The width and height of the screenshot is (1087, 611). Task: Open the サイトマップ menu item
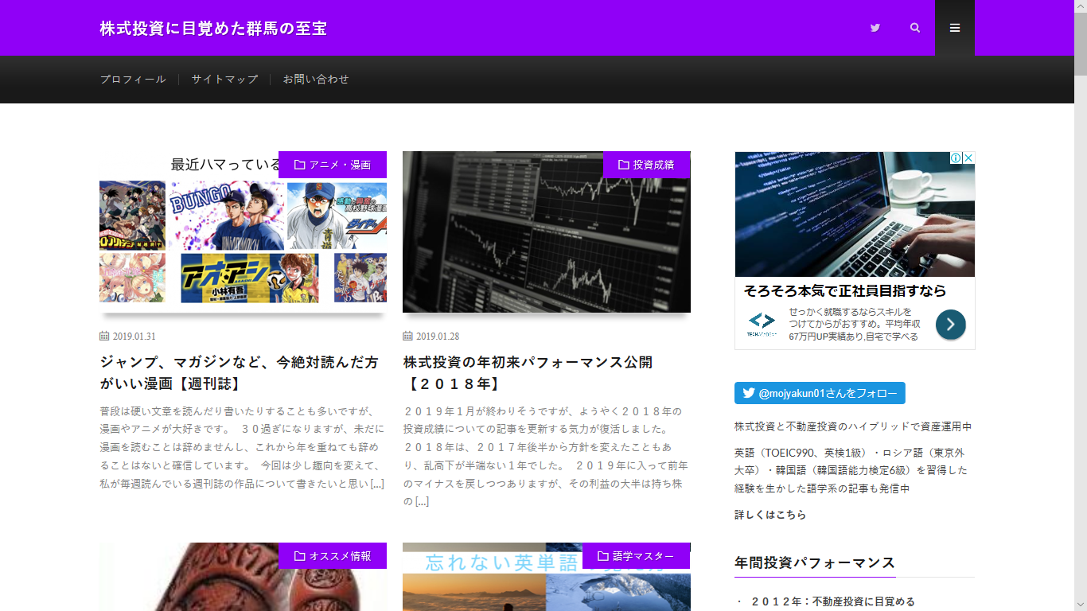pos(224,80)
